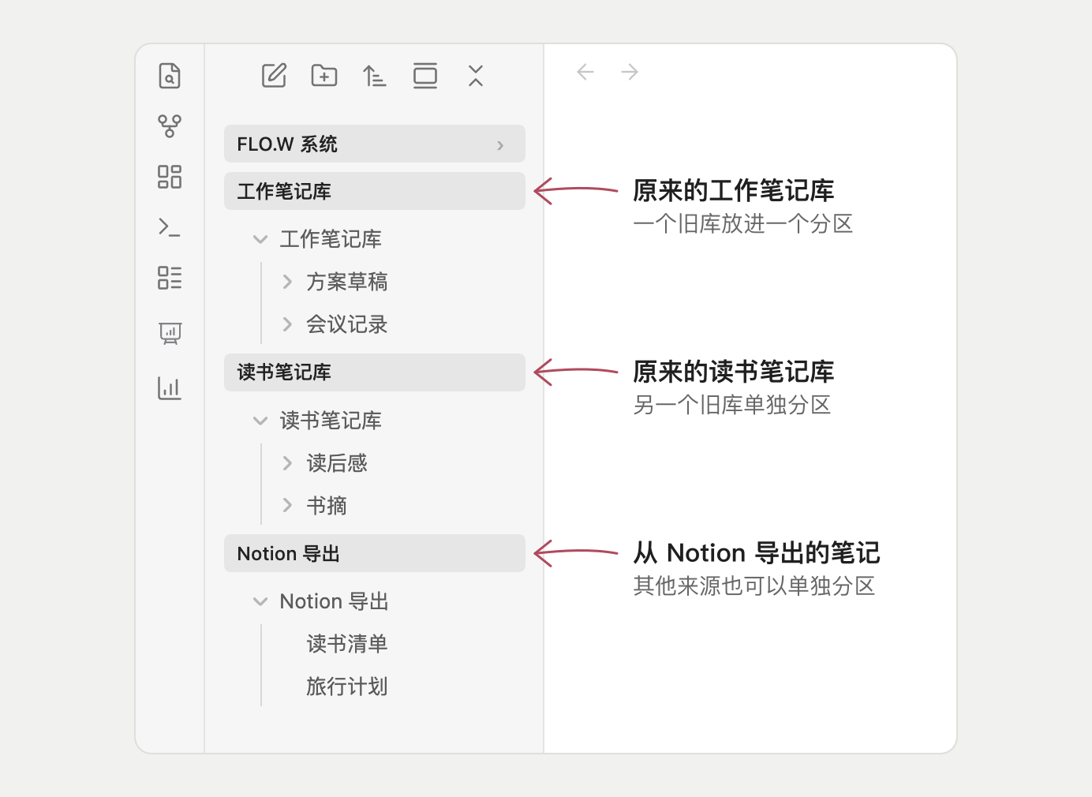Open the canvas grid icon
1092x797 pixels.
coord(170,177)
